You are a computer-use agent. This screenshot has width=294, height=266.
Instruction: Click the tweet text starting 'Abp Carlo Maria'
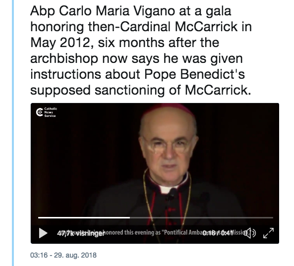(141, 51)
